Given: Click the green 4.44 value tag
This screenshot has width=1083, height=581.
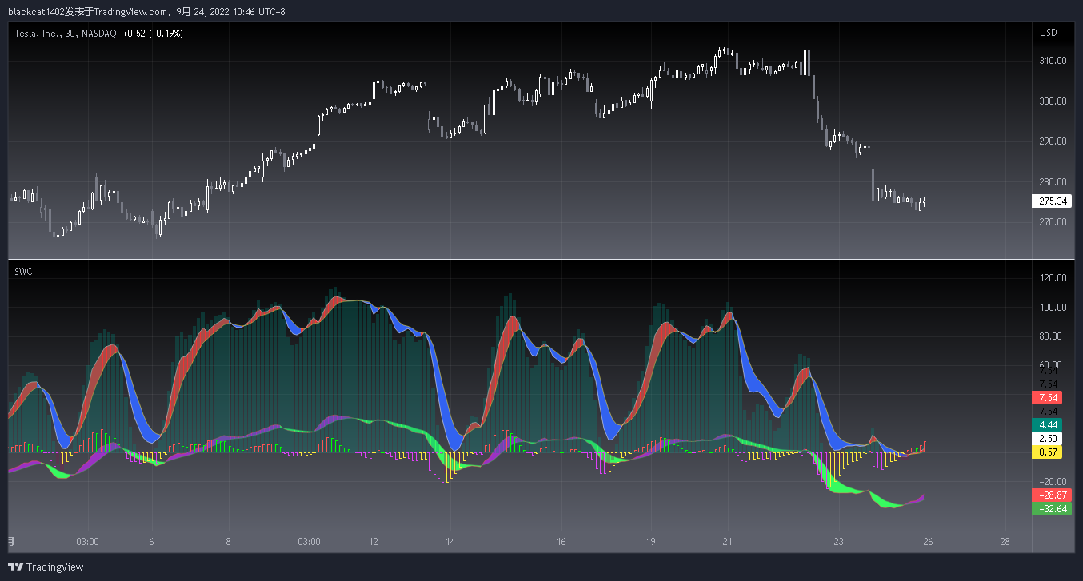Looking at the screenshot, I should click(x=1049, y=424).
